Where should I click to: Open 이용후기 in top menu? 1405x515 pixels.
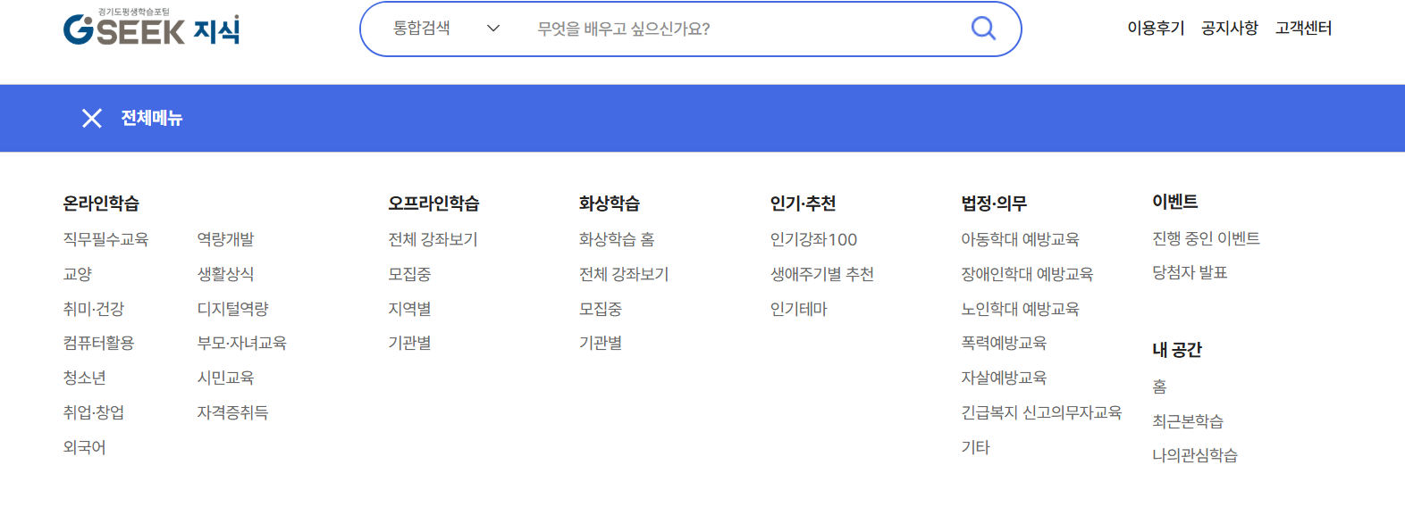(x=1156, y=29)
